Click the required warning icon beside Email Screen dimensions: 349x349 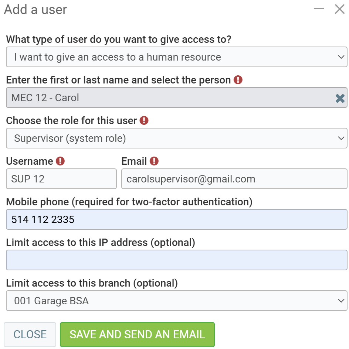pyautogui.click(x=154, y=161)
